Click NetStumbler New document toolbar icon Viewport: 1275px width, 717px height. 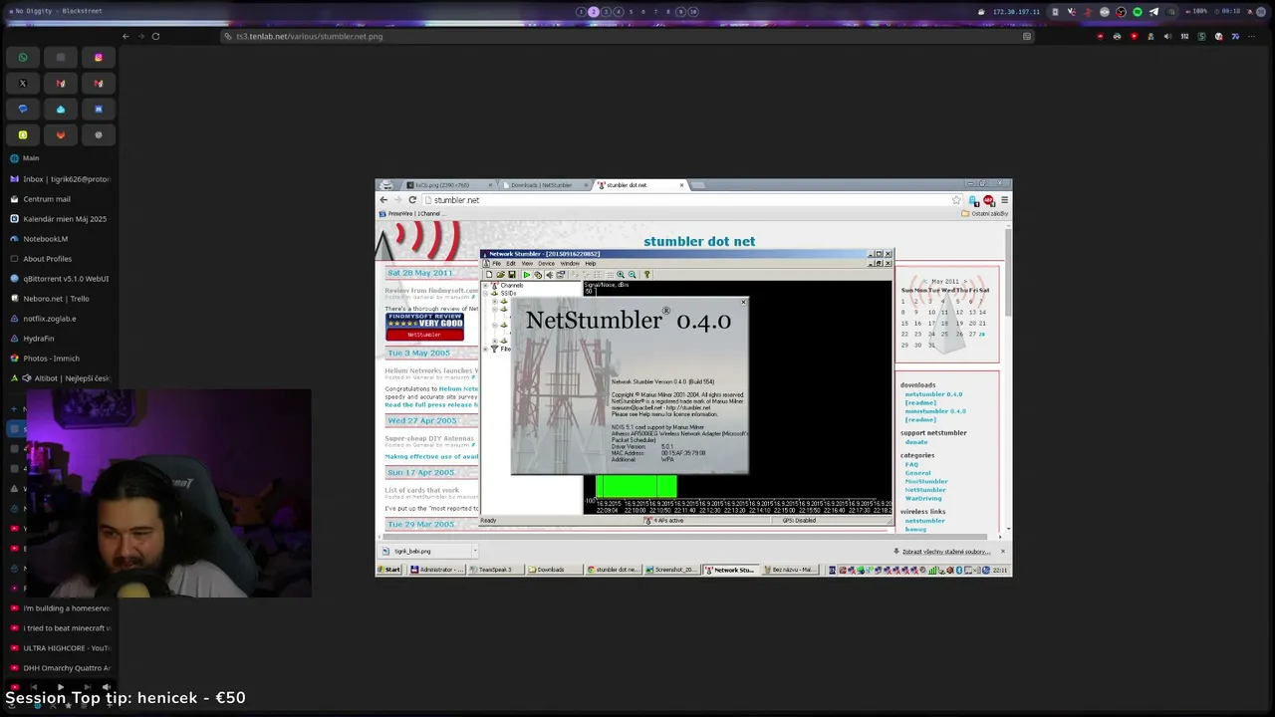click(489, 275)
